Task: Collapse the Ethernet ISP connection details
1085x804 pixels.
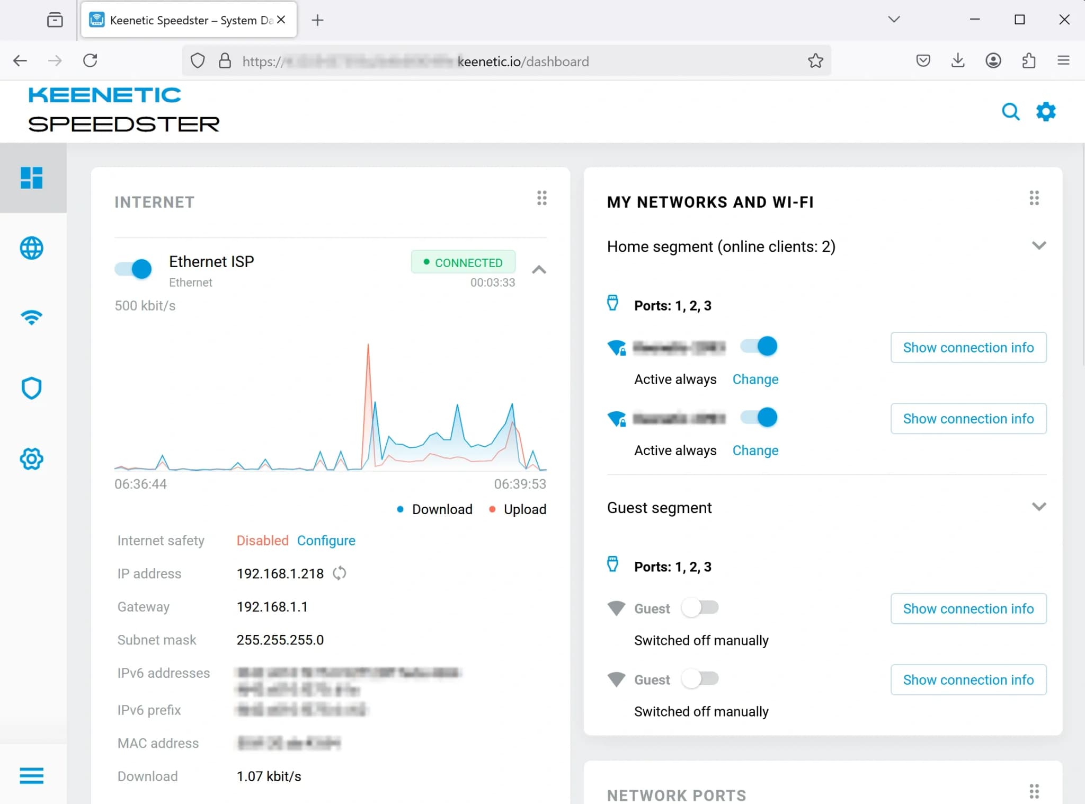Action: [x=539, y=270]
